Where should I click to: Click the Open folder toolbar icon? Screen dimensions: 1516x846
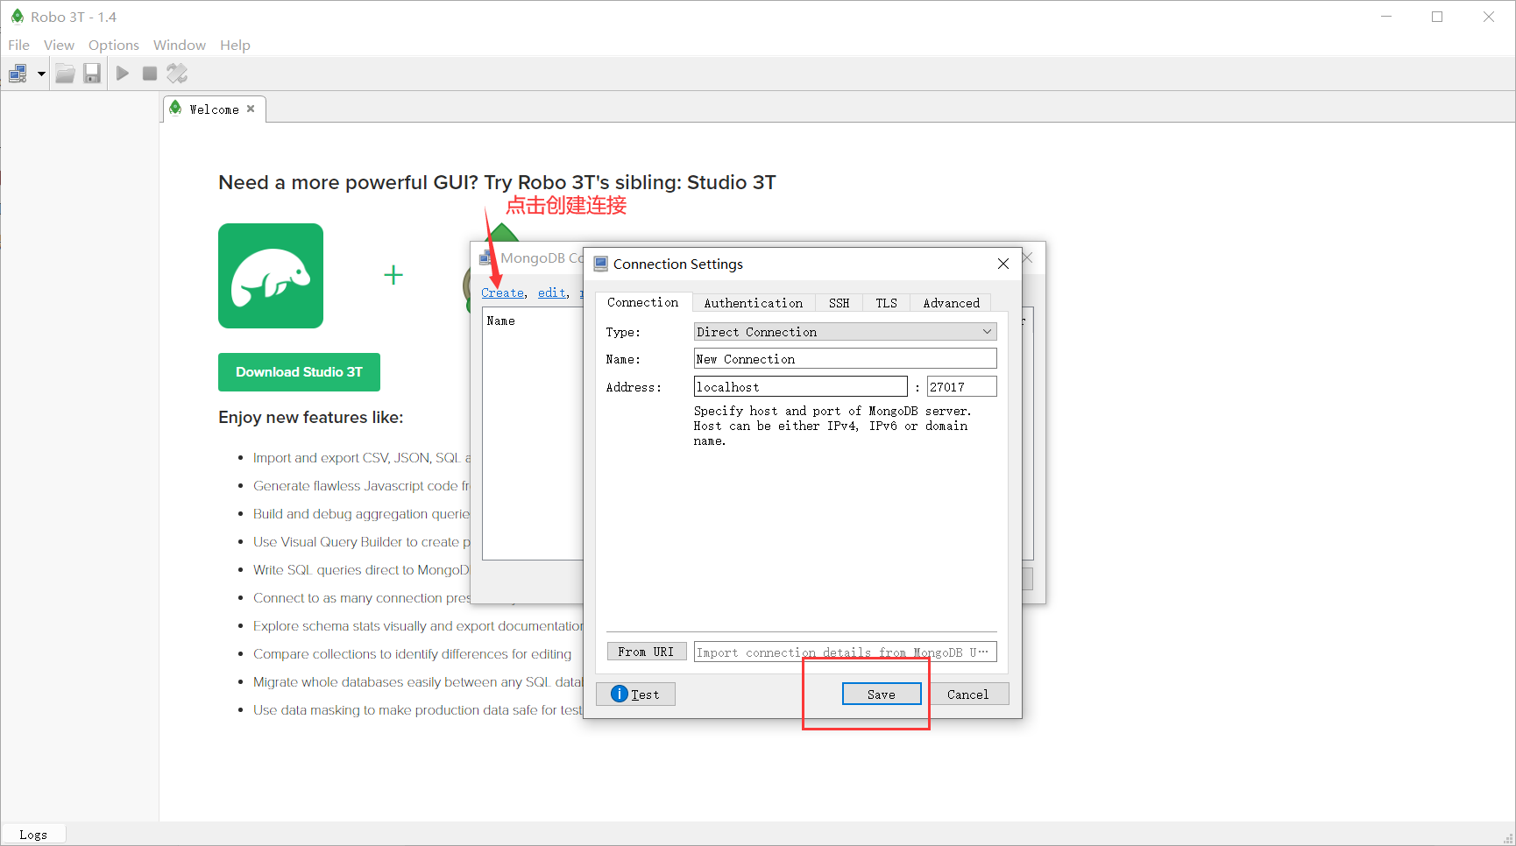[x=65, y=74]
